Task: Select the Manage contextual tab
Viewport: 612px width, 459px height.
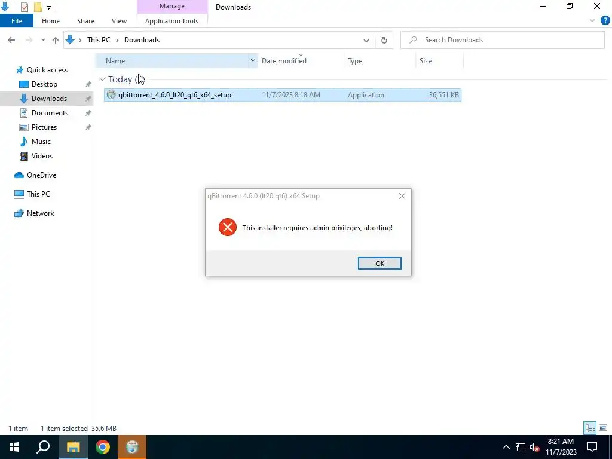Action: click(172, 6)
